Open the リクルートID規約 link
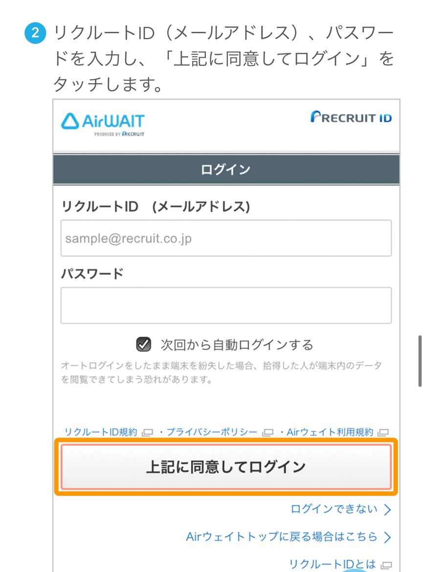This screenshot has width=425, height=572. (101, 432)
